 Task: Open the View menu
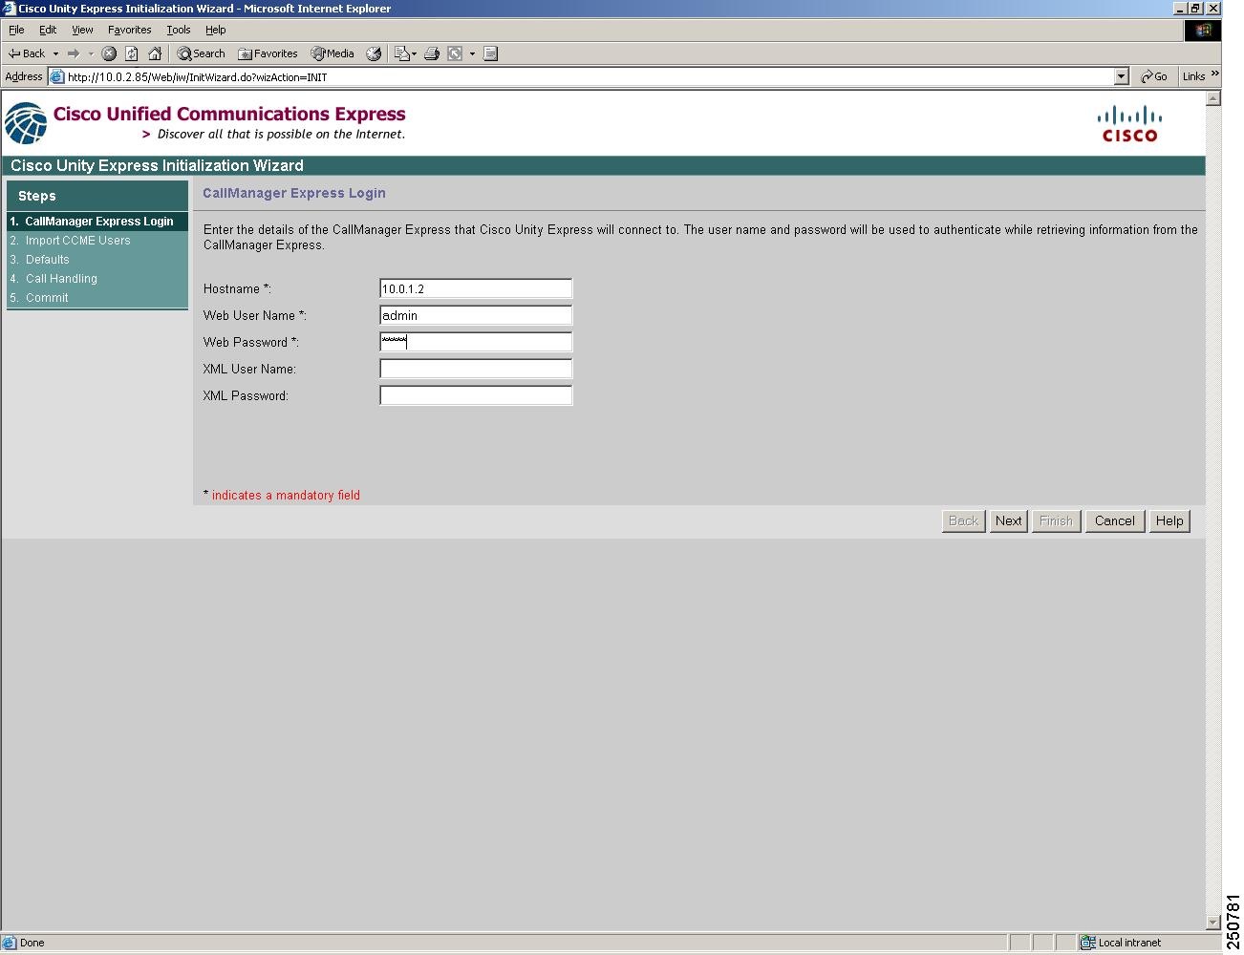(x=82, y=30)
